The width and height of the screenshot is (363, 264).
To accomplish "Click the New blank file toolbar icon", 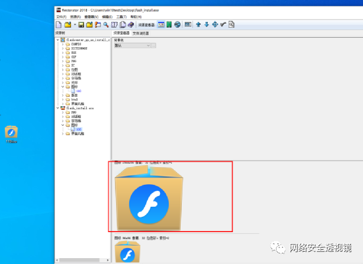I will click(59, 24).
